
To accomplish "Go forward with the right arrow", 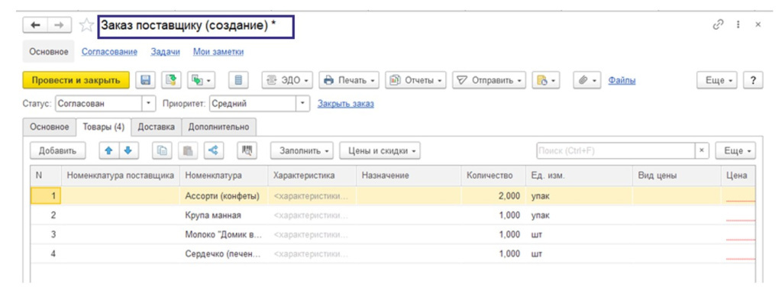I will [x=59, y=25].
